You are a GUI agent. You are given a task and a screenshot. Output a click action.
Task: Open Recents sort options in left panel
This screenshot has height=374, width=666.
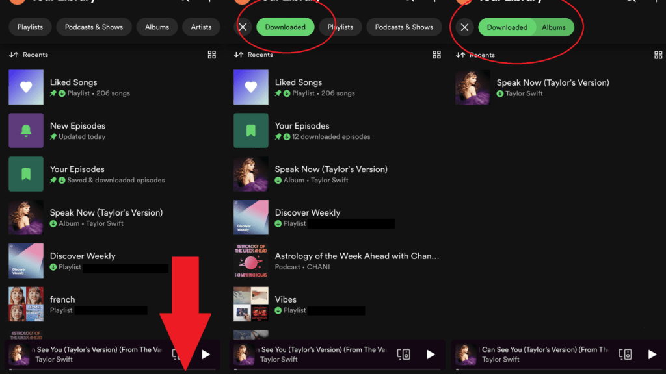click(x=29, y=55)
